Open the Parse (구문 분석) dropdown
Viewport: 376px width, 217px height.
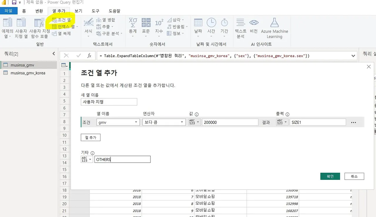click(110, 33)
